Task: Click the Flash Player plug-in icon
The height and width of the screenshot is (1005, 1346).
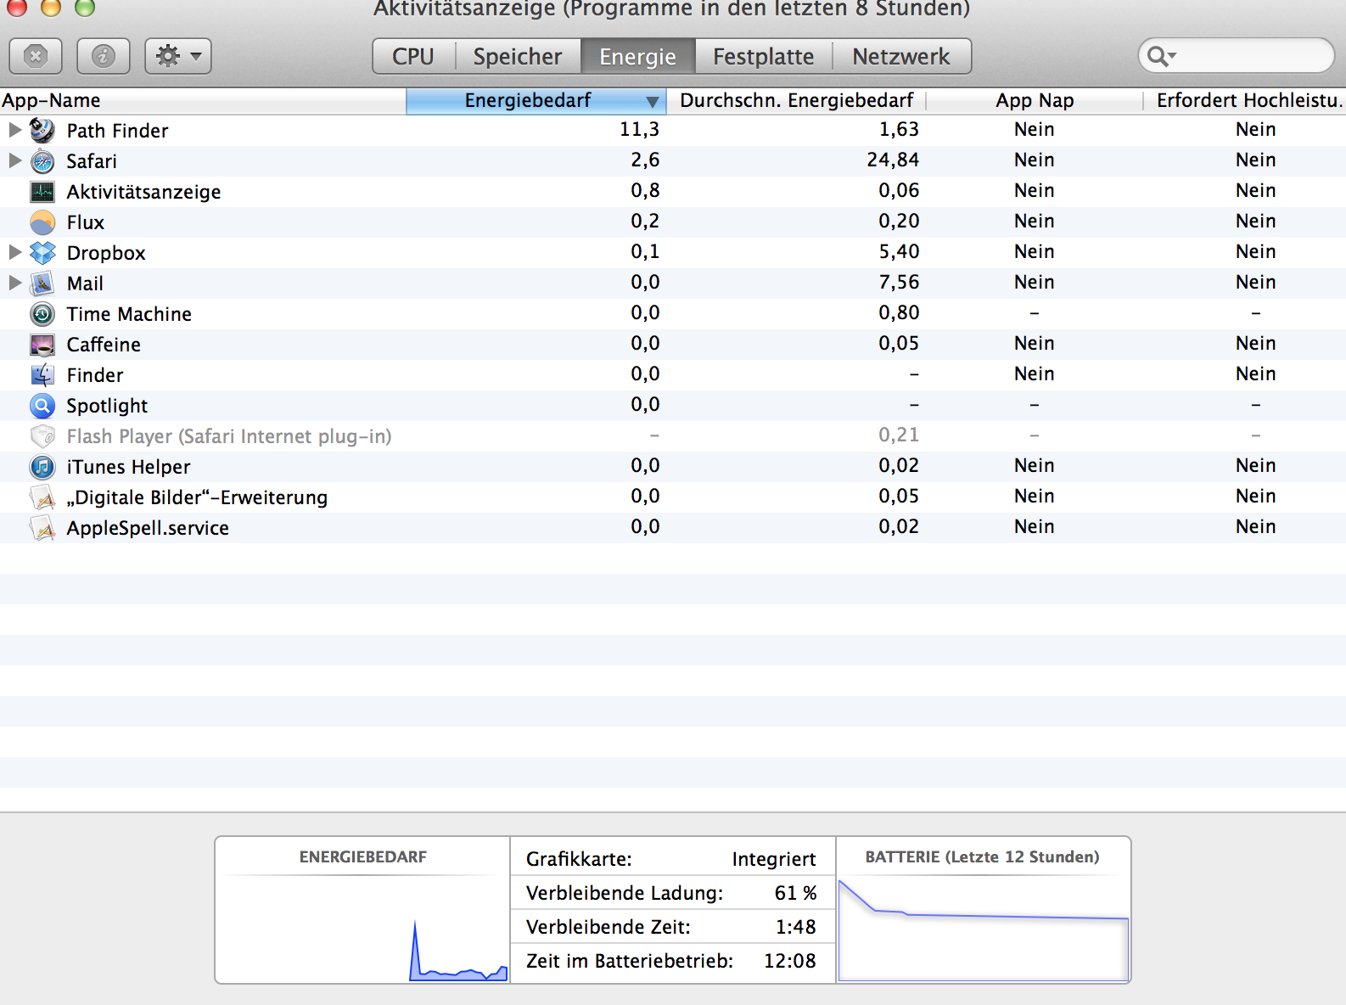Action: 42,436
